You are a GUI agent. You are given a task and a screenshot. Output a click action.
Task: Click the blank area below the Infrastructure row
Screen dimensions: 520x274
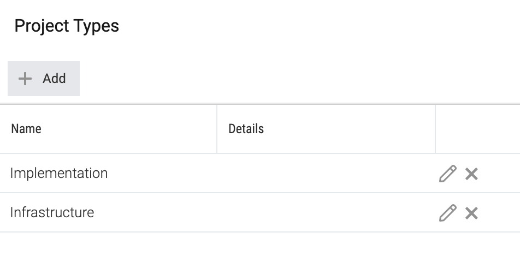[x=260, y=253]
